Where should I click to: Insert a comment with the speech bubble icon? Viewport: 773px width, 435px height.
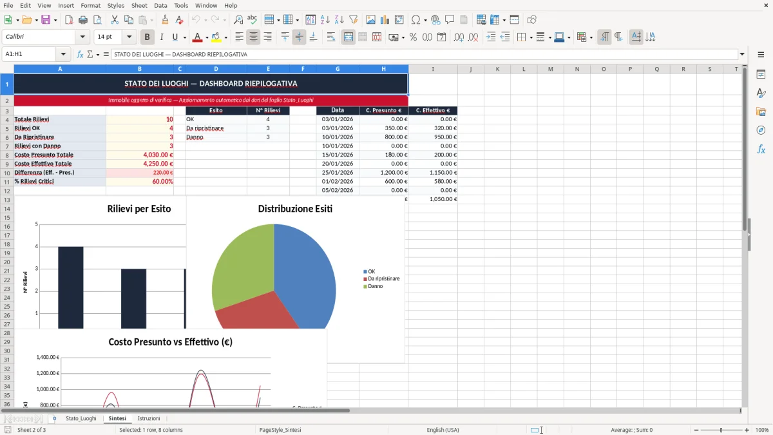pos(450,20)
